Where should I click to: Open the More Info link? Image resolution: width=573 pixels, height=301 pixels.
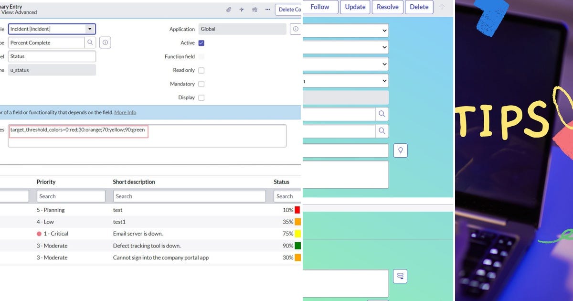[x=125, y=112]
